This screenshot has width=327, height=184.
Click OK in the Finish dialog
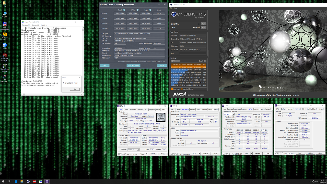click(x=75, y=89)
